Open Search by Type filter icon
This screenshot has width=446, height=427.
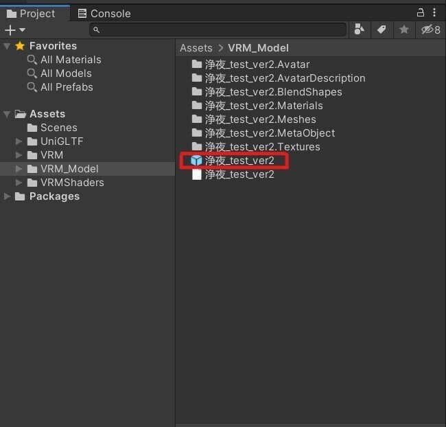pyautogui.click(x=360, y=30)
